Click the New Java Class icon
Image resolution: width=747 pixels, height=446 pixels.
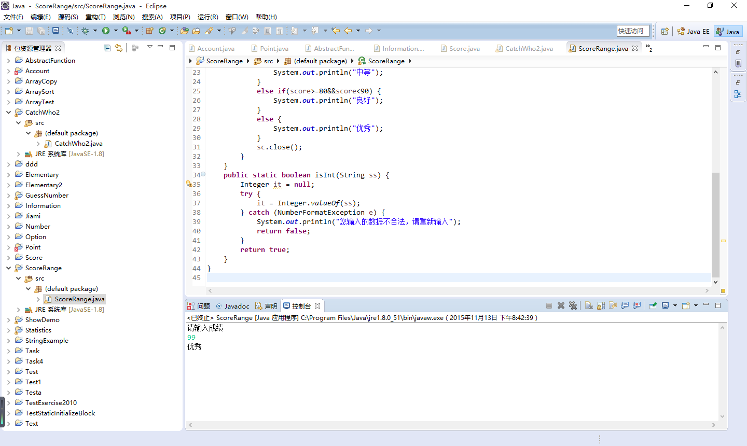[x=162, y=31]
